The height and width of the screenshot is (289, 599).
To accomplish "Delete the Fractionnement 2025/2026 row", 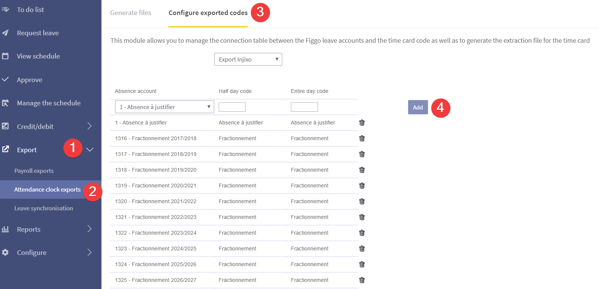I will (x=362, y=264).
